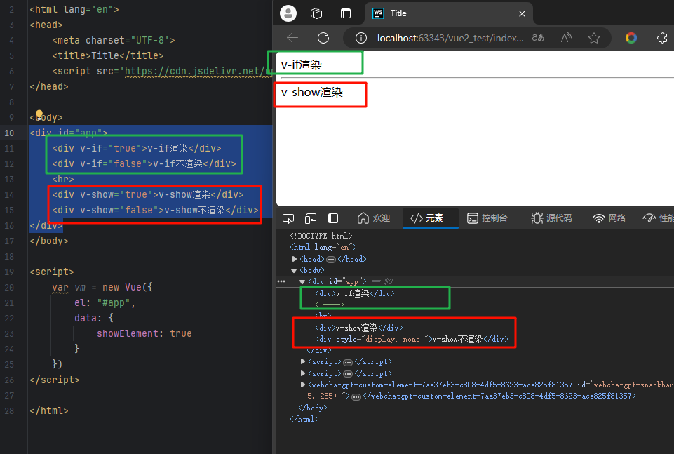Open the first script ellipsis badge
Viewport: 674px width, 454px height.
[x=348, y=362]
